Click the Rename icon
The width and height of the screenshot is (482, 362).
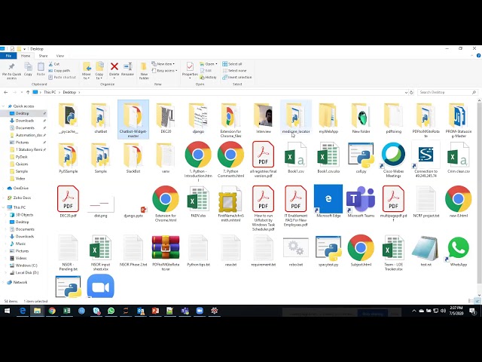(x=127, y=66)
